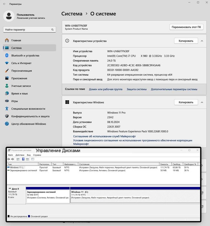Click the magnifier icon in the search box
Screen dimensions: 210x226
coord(52,29)
